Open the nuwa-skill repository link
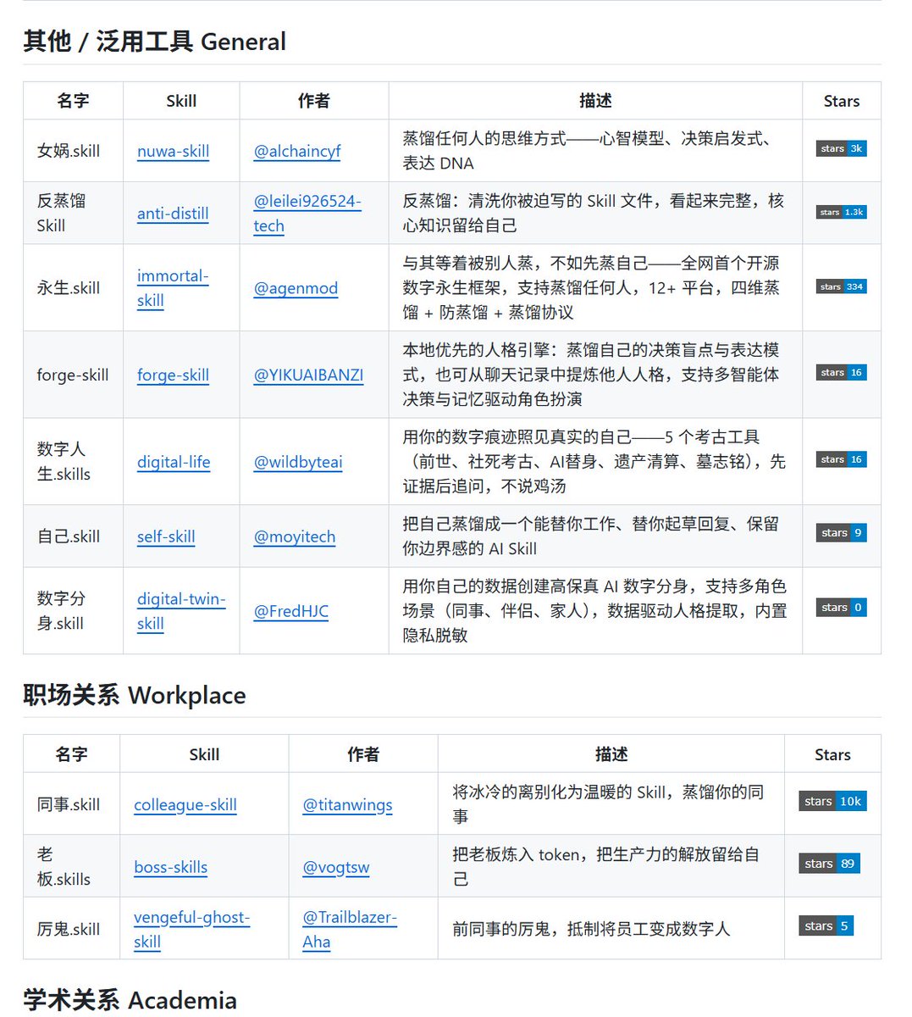 [173, 151]
